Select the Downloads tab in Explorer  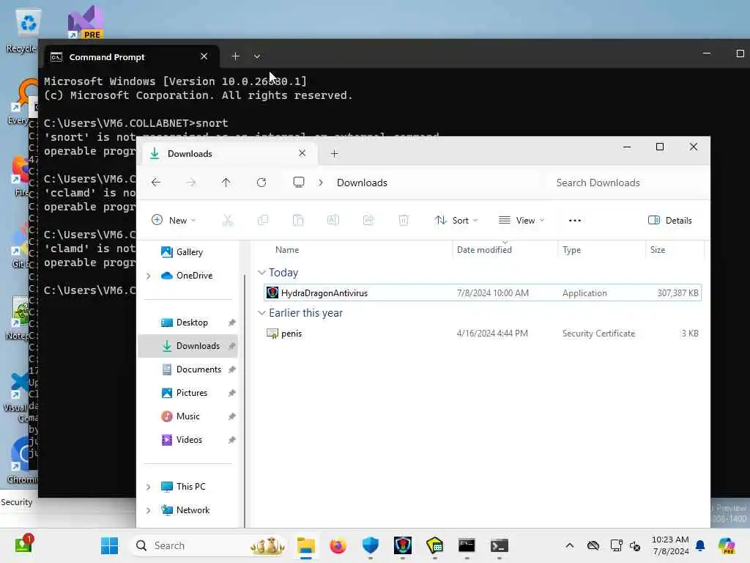coord(229,154)
